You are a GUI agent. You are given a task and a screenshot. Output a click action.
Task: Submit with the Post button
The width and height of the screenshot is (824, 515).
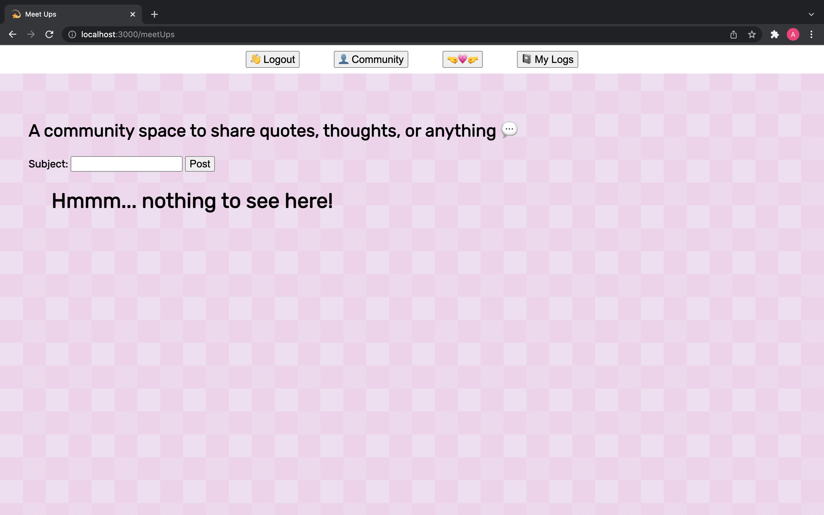(199, 164)
